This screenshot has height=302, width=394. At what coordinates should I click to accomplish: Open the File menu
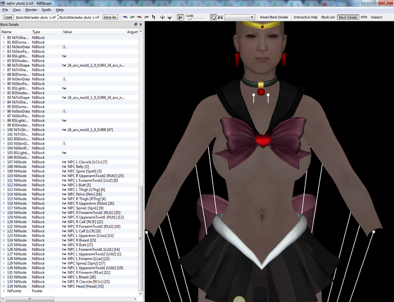coord(5,10)
